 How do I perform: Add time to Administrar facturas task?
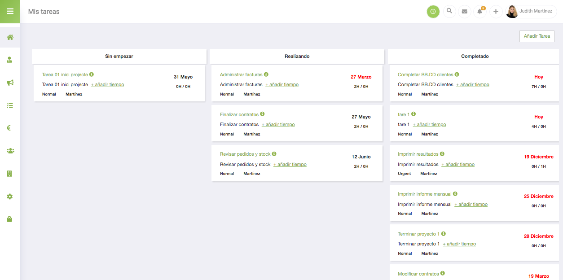(281, 85)
